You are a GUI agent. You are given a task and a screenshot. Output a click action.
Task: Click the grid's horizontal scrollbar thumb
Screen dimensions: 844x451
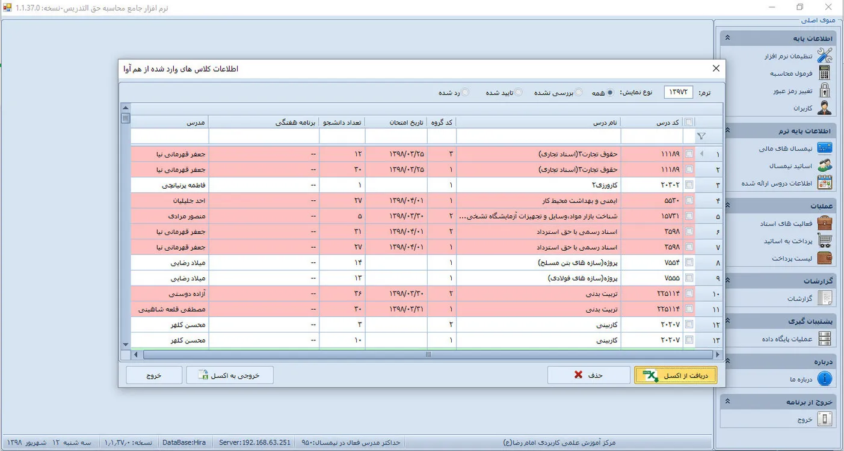pyautogui.click(x=428, y=355)
